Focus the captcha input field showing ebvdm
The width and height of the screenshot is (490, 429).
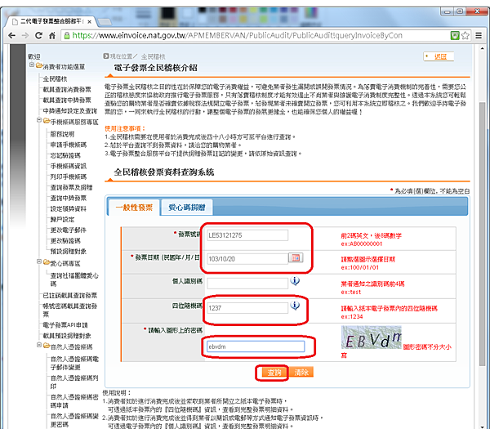(256, 346)
